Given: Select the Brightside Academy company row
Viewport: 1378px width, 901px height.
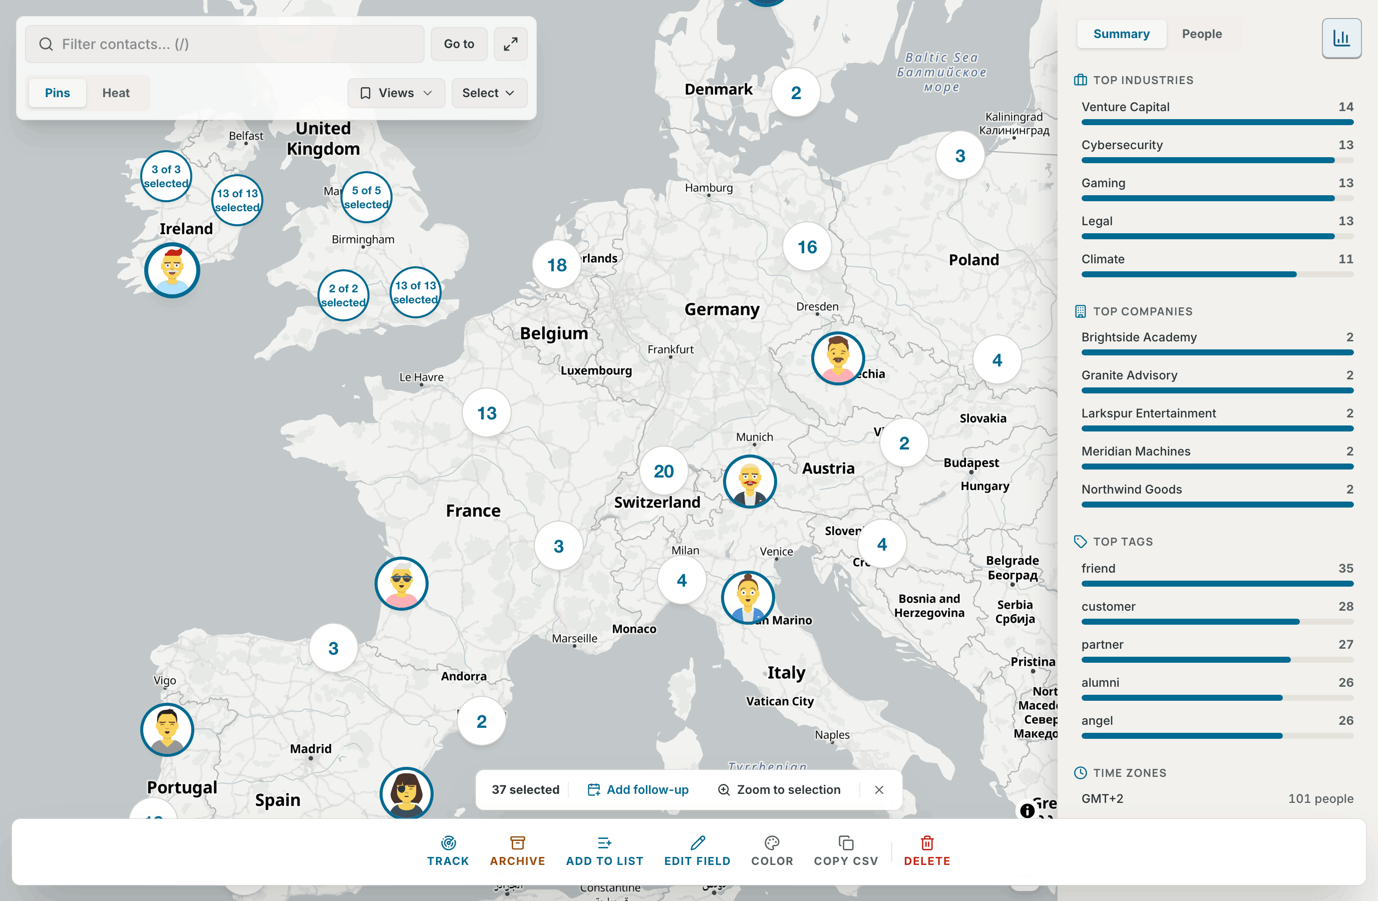Looking at the screenshot, I should [1217, 343].
